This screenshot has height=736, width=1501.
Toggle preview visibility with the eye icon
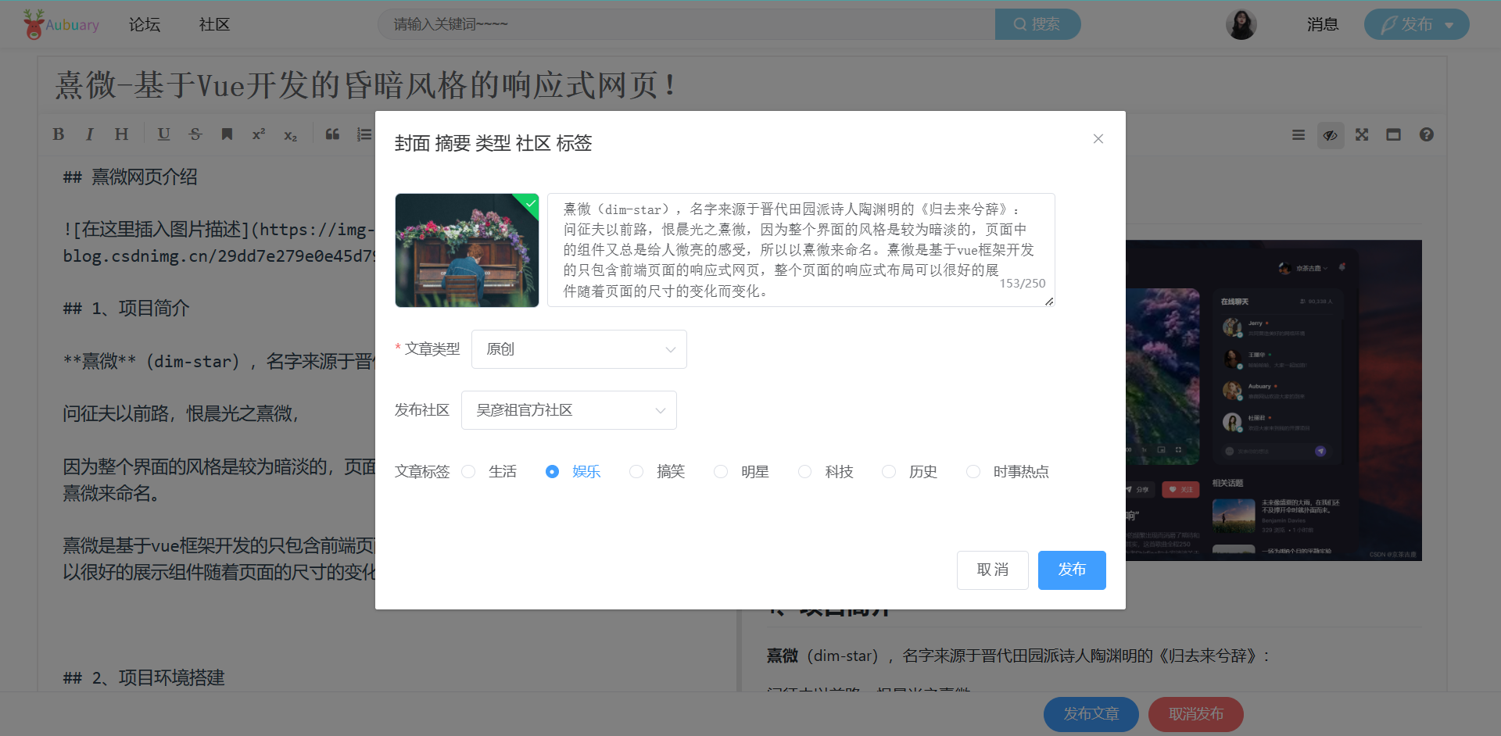(x=1330, y=134)
